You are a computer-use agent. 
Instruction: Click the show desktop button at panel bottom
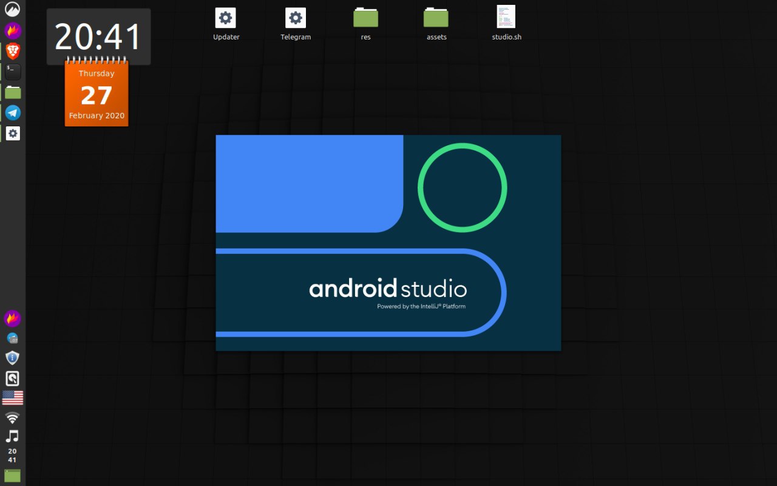(13, 476)
